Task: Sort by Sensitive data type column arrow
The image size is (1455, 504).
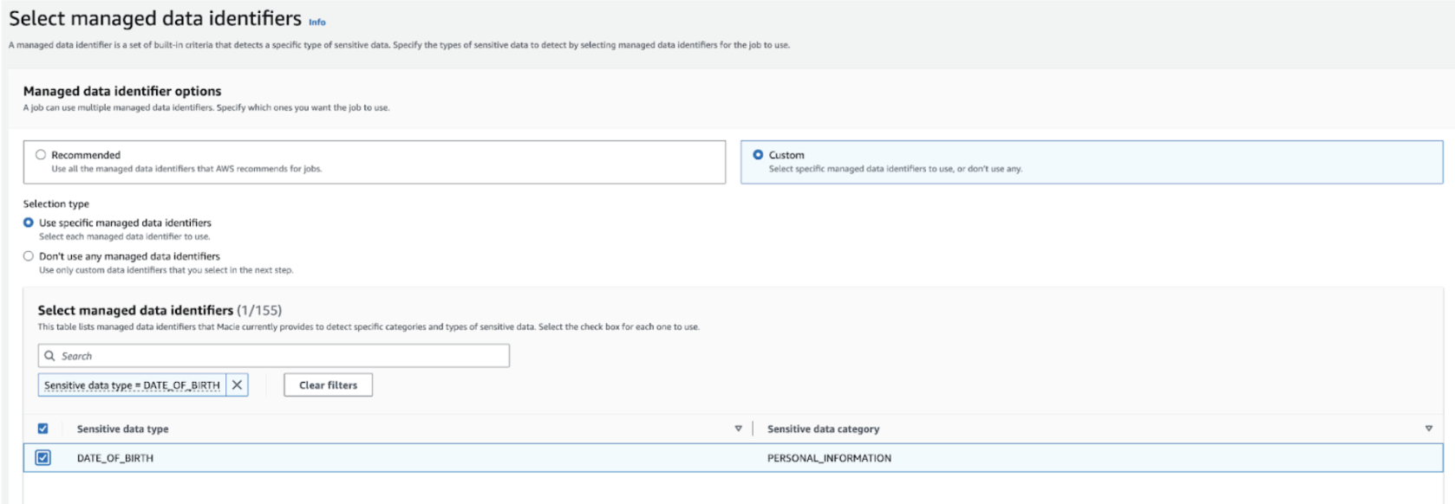Action: (739, 429)
